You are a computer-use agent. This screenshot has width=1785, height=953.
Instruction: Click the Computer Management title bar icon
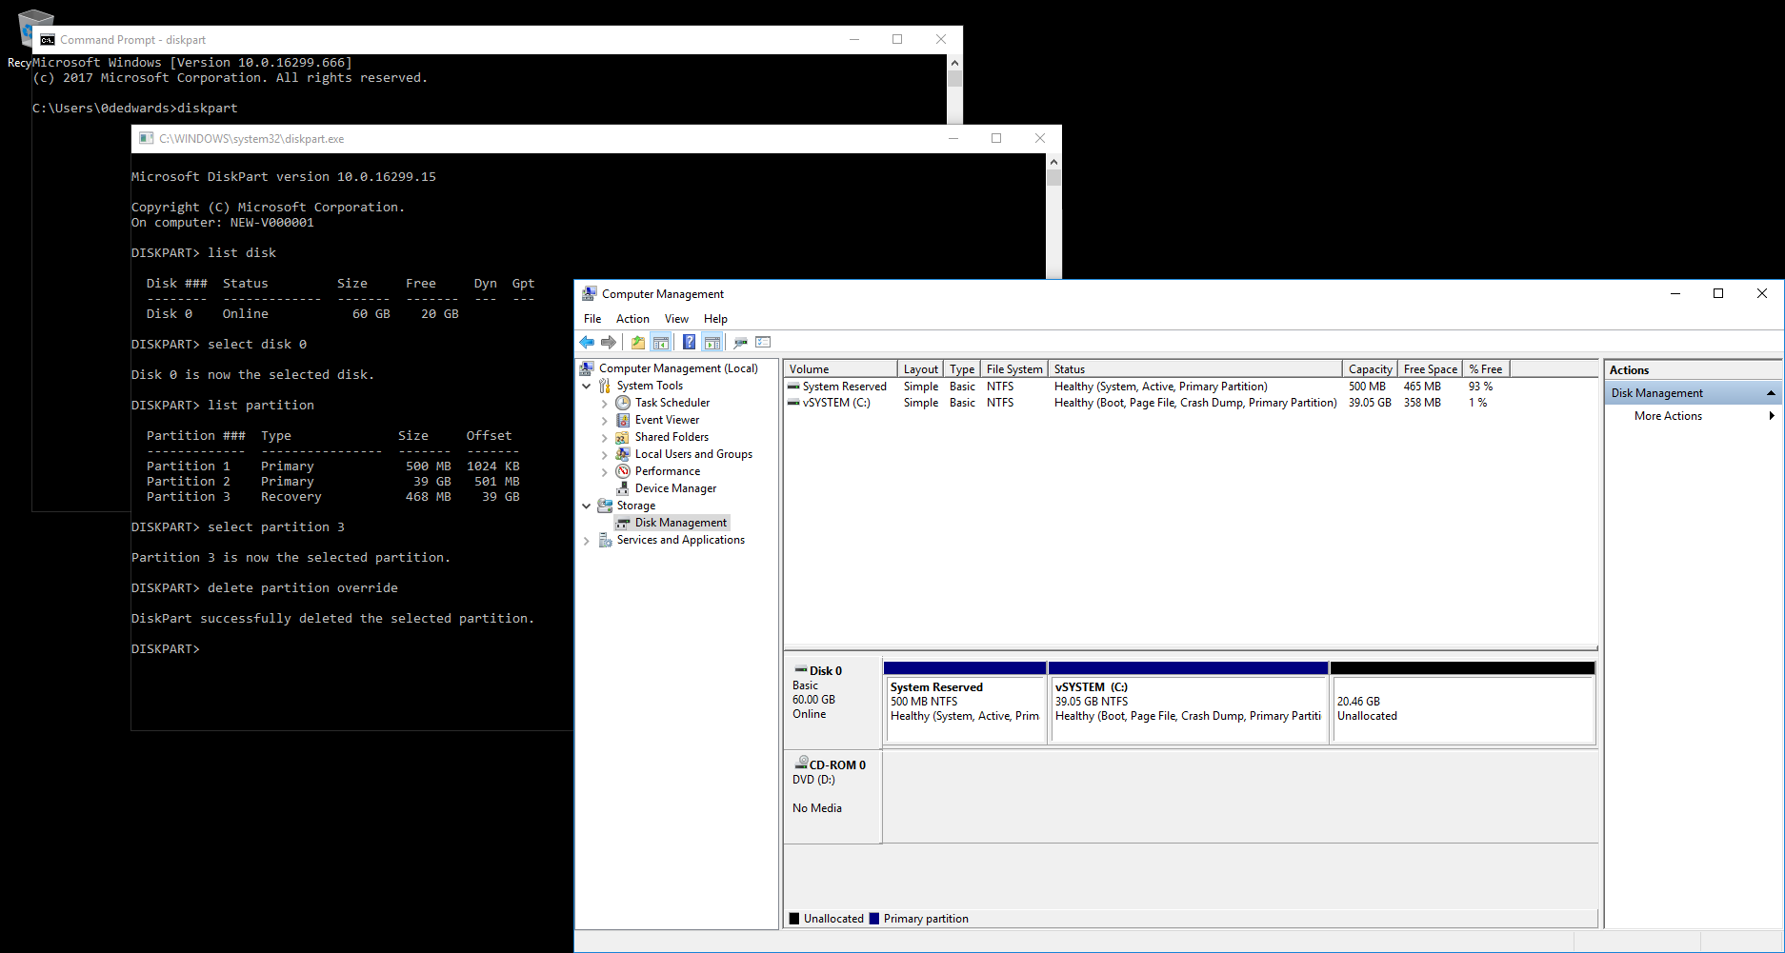(x=590, y=294)
